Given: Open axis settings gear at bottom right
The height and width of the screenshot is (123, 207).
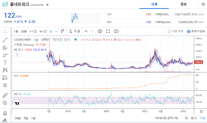Looking at the screenshot, I should click(201, 112).
